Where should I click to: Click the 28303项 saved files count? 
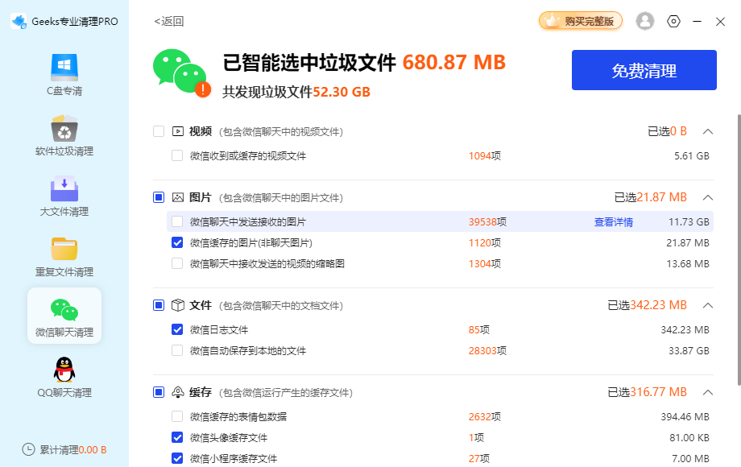click(x=487, y=350)
